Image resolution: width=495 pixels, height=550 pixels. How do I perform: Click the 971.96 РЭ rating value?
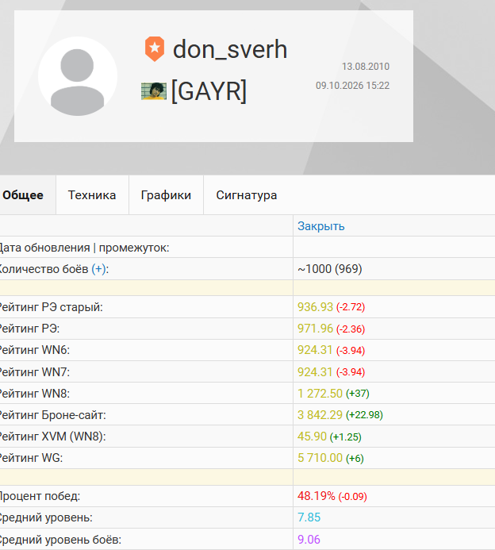[315, 329]
